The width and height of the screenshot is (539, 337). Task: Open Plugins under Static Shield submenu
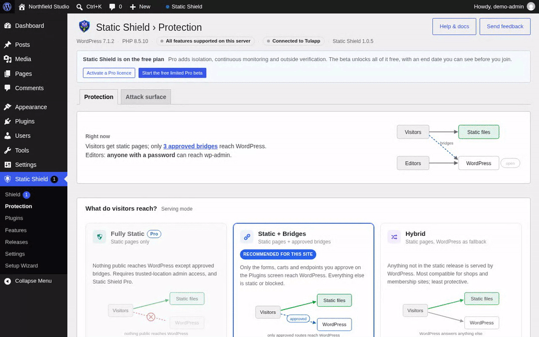tap(14, 218)
